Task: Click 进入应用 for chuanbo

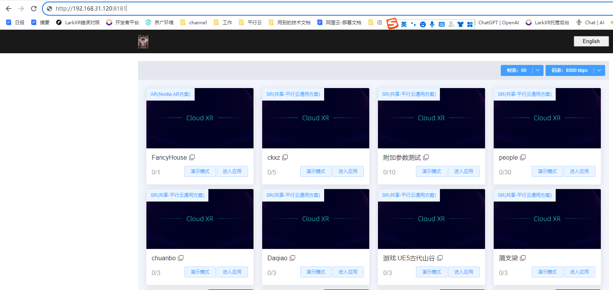Action: pos(232,272)
